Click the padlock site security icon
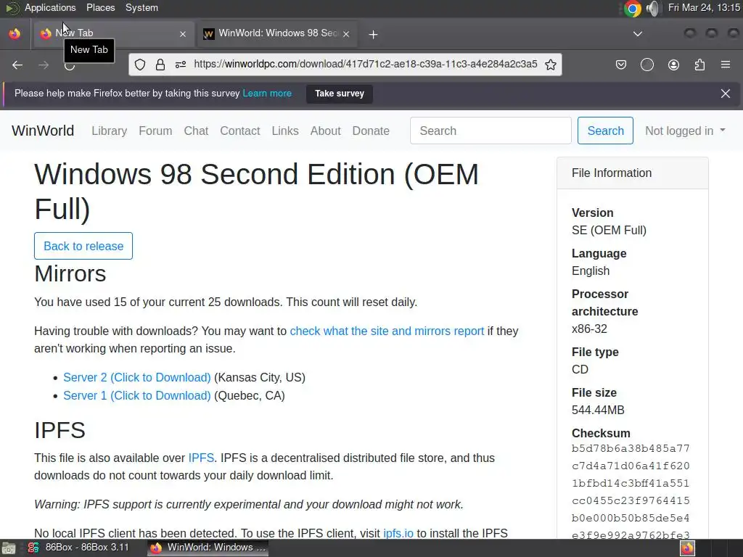The height and width of the screenshot is (557, 743). [160, 65]
